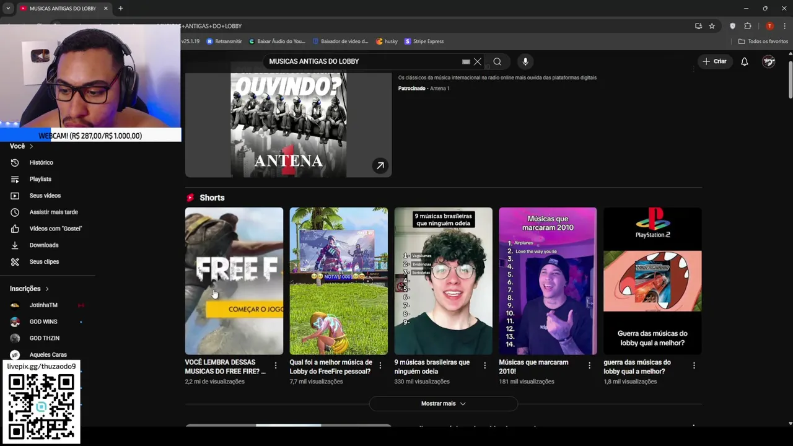Open Histórico in sidebar
Image resolution: width=793 pixels, height=446 pixels.
pyautogui.click(x=42, y=162)
